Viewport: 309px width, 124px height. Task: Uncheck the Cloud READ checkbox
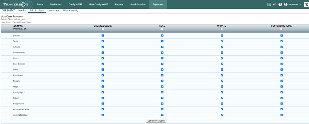coord(162,98)
